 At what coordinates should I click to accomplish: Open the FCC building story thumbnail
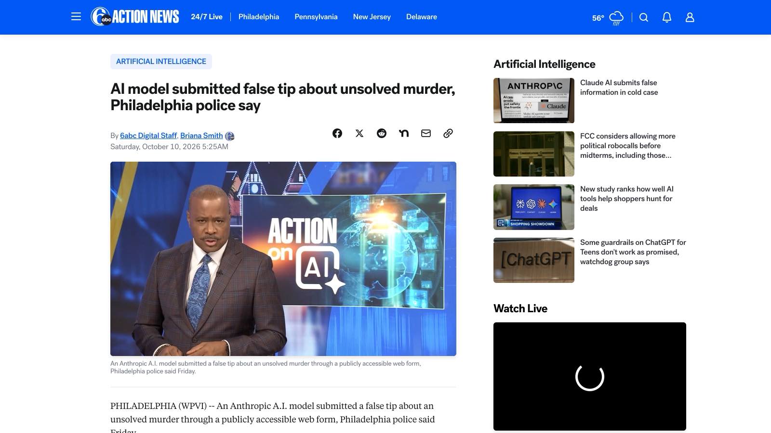point(534,154)
